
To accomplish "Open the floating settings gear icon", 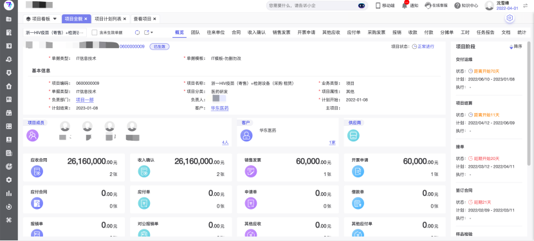I will pyautogui.click(x=510, y=19).
